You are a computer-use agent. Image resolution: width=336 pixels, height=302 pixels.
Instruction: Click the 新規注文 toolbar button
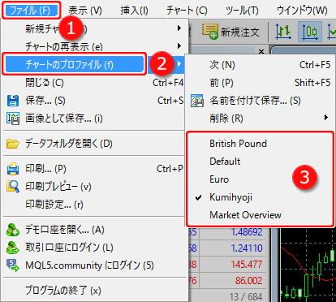(230, 32)
